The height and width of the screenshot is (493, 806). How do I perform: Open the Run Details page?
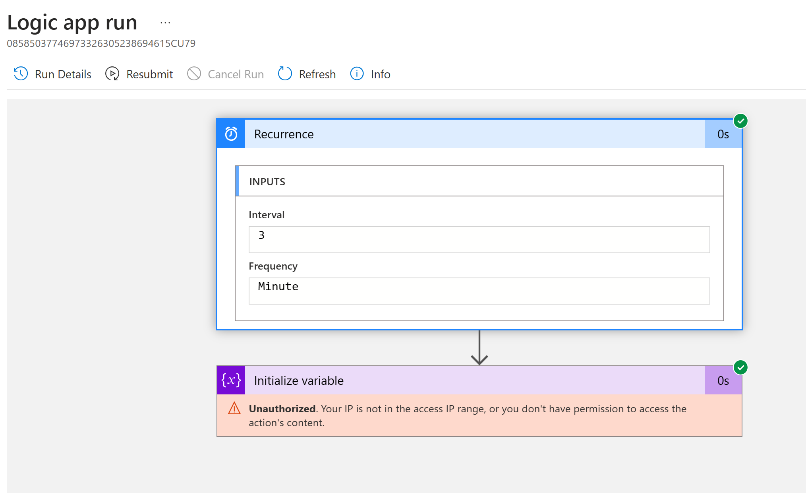[x=63, y=74]
